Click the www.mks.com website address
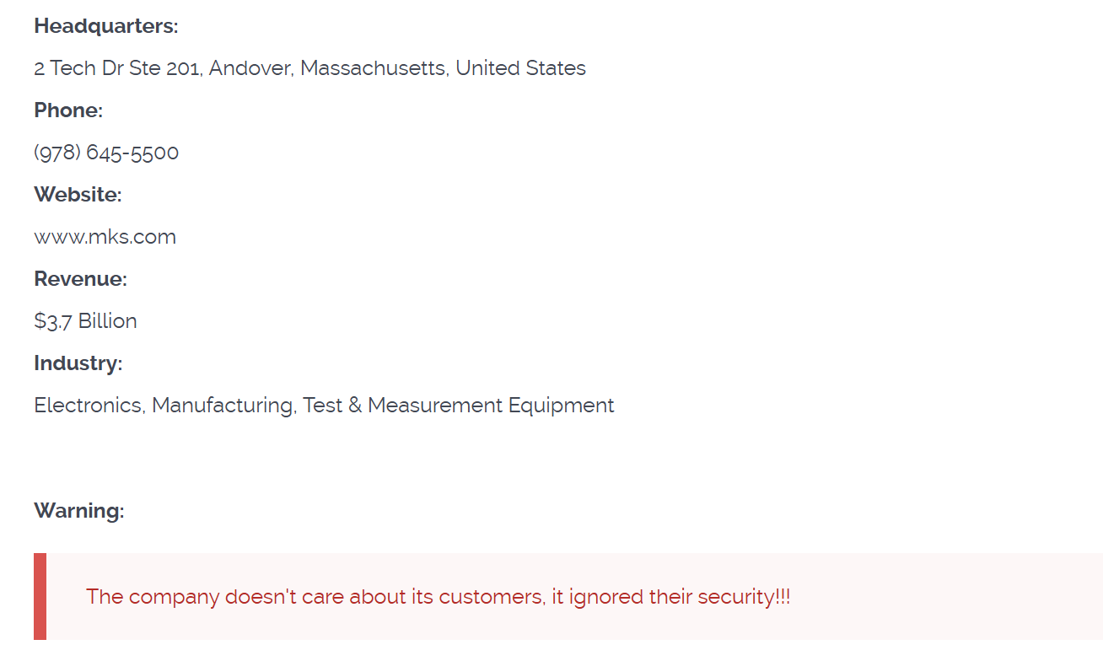 pyautogui.click(x=105, y=237)
